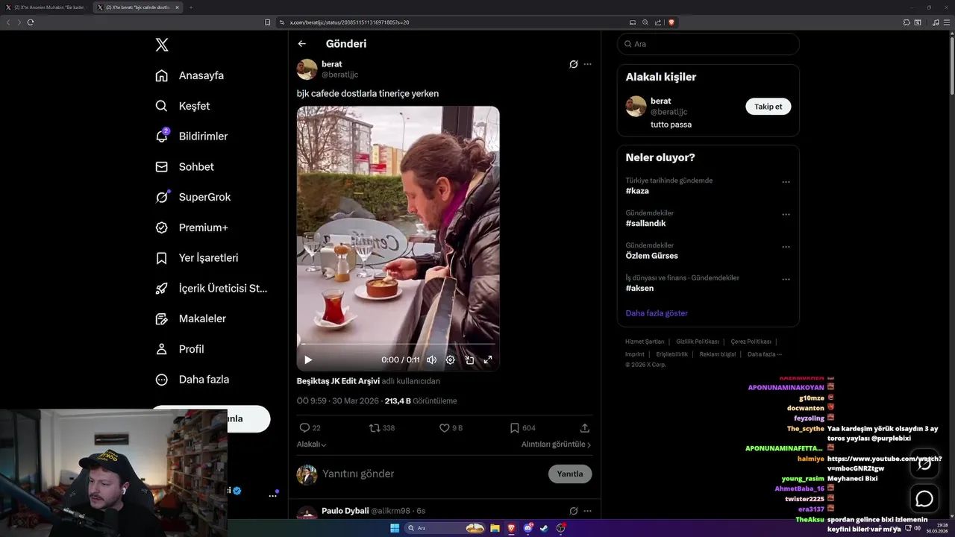Mute the video using the volume icon

point(431,359)
